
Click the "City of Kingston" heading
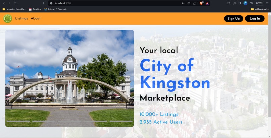(x=175, y=74)
